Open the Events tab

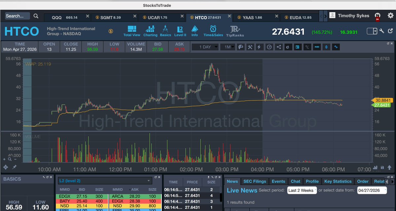278,181
